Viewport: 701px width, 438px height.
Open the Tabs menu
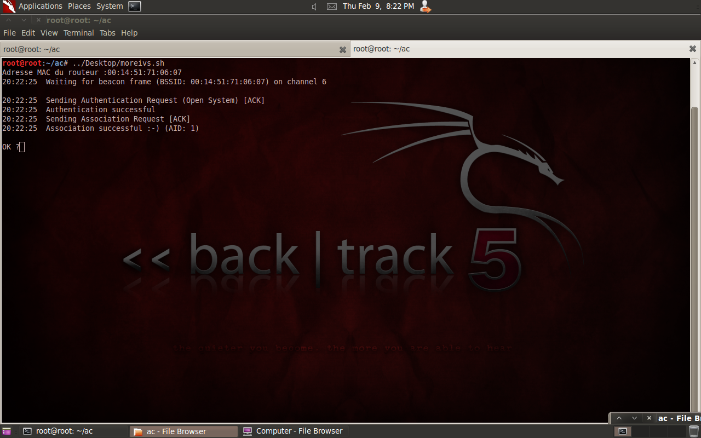107,33
